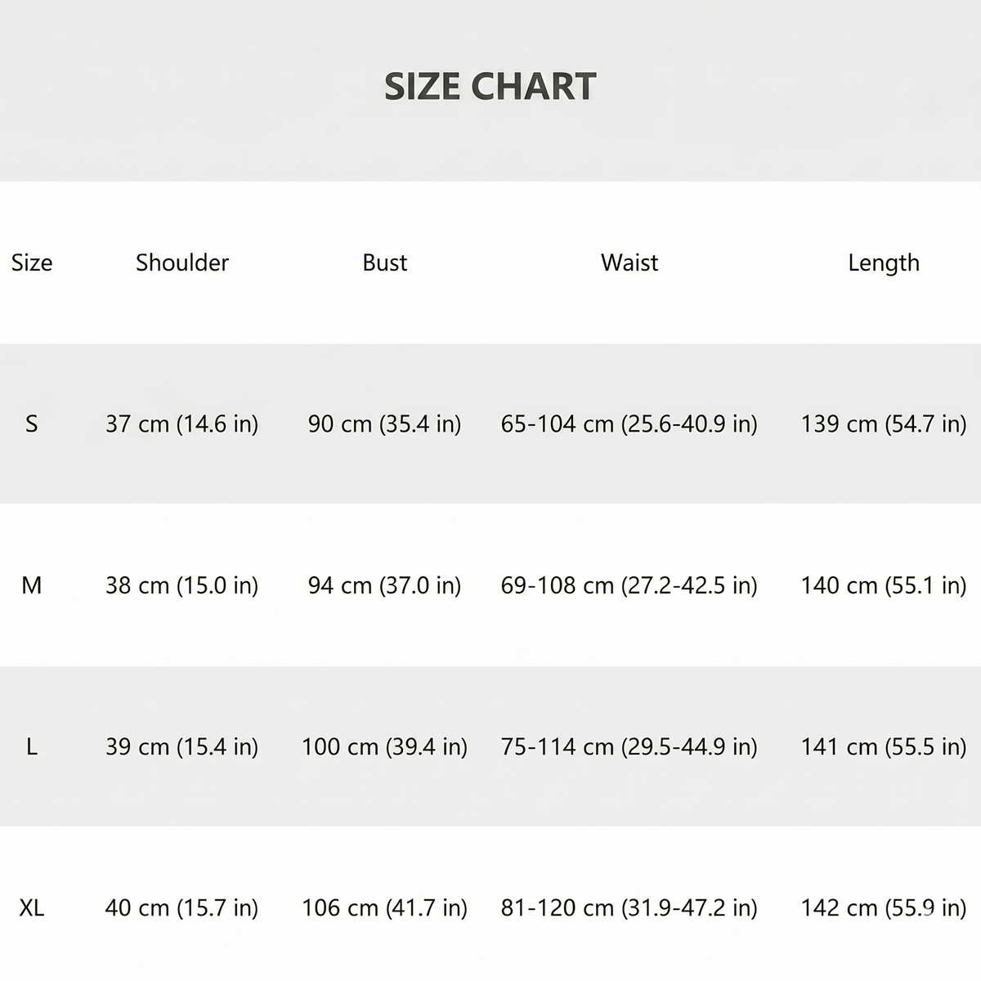This screenshot has width=981, height=981.
Task: Select bust value 90 cm (35.4 in)
Action: [385, 424]
